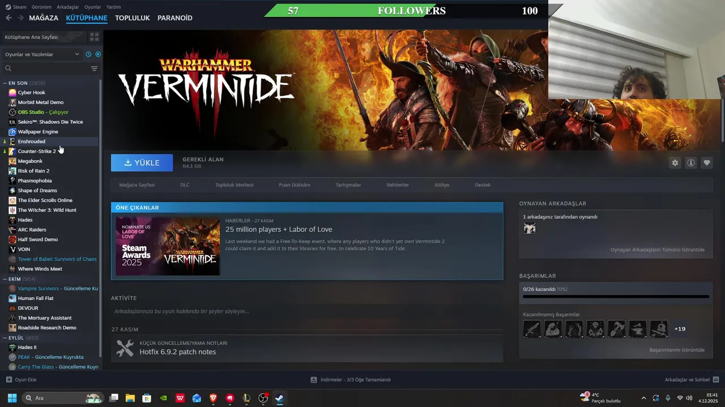Click the Phasmophobia game icon
Screen dimensions: 725x407
(12, 181)
